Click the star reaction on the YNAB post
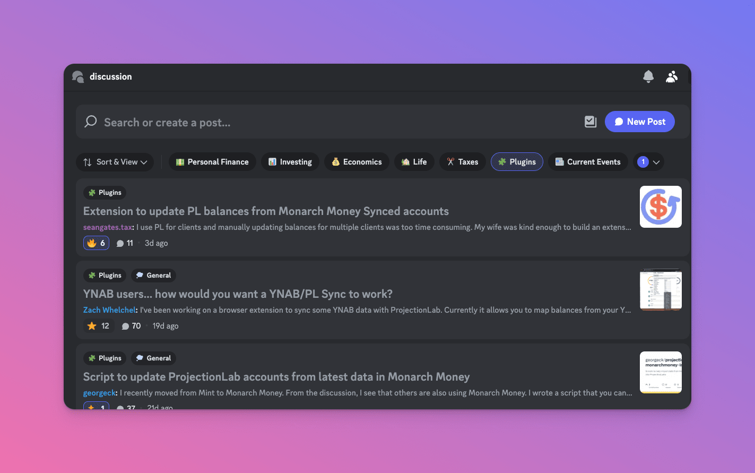The height and width of the screenshot is (473, 755). click(x=99, y=325)
